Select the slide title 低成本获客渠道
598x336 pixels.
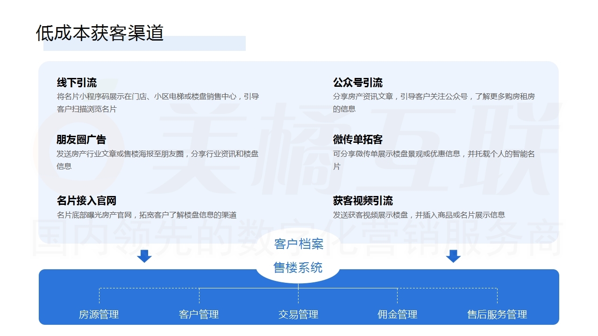(x=100, y=33)
